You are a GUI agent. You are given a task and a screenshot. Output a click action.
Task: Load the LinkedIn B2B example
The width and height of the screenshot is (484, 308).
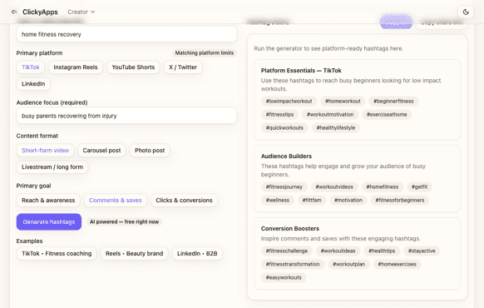click(197, 253)
